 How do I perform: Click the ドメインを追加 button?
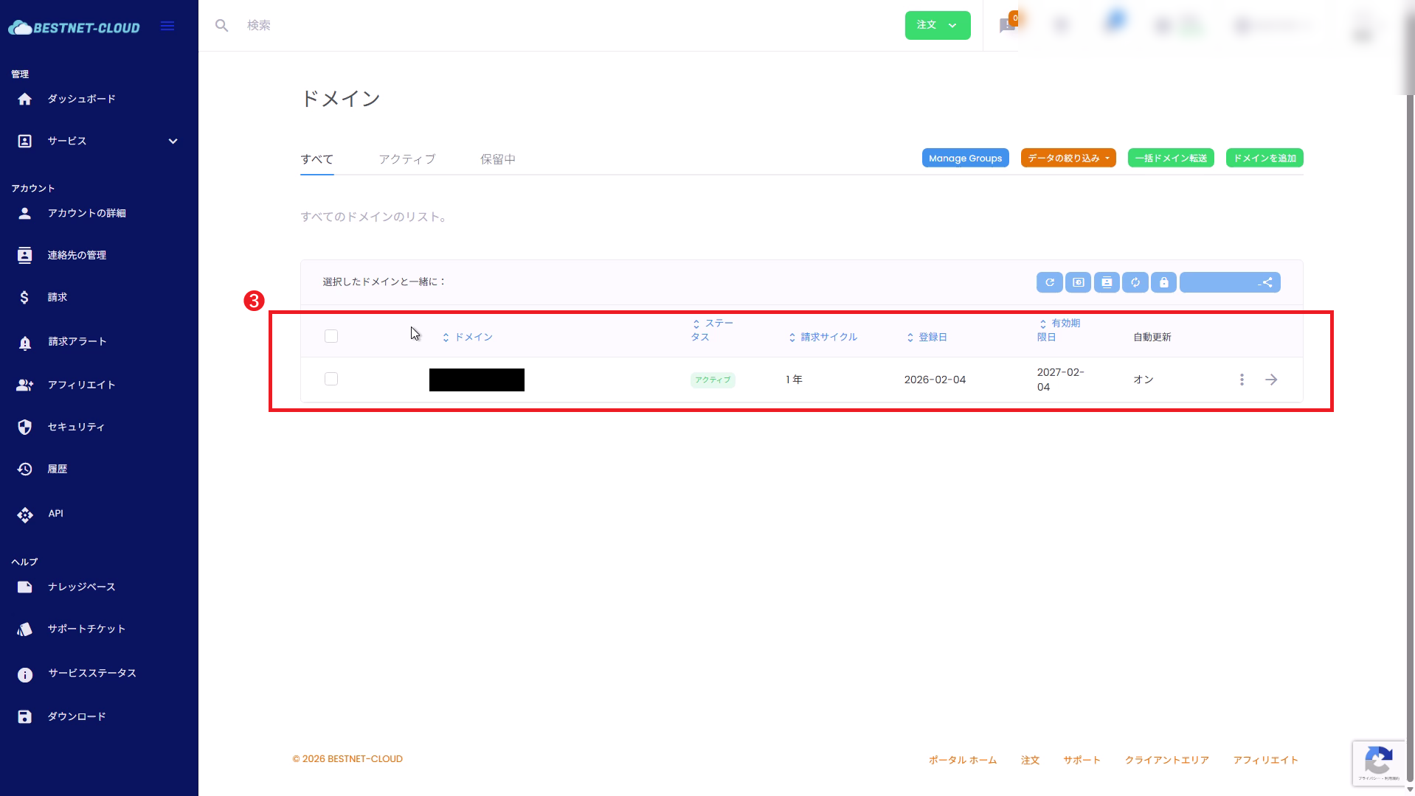[x=1264, y=158]
